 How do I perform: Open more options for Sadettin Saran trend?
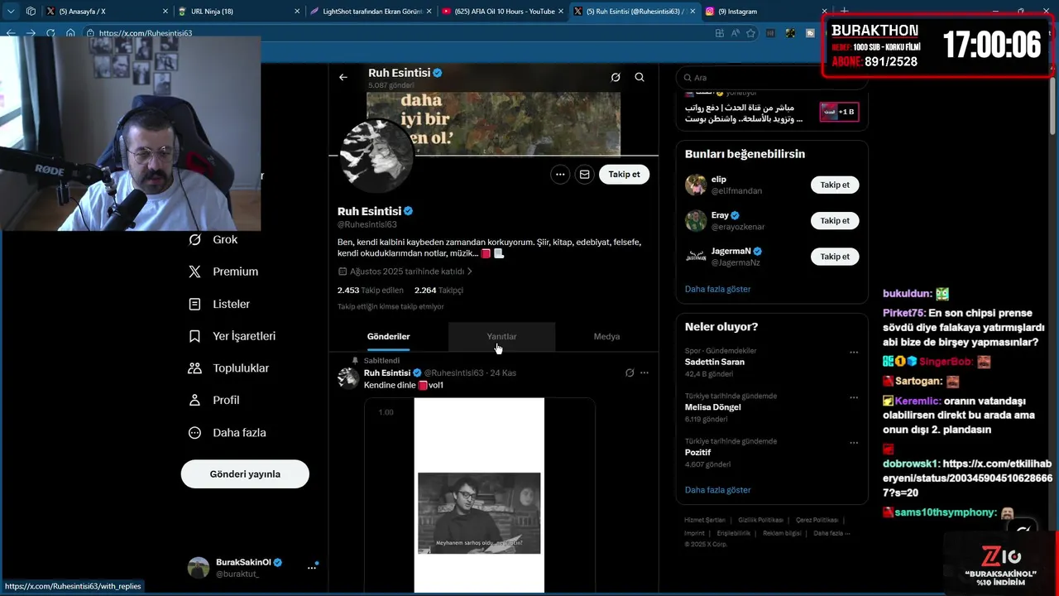coord(854,352)
